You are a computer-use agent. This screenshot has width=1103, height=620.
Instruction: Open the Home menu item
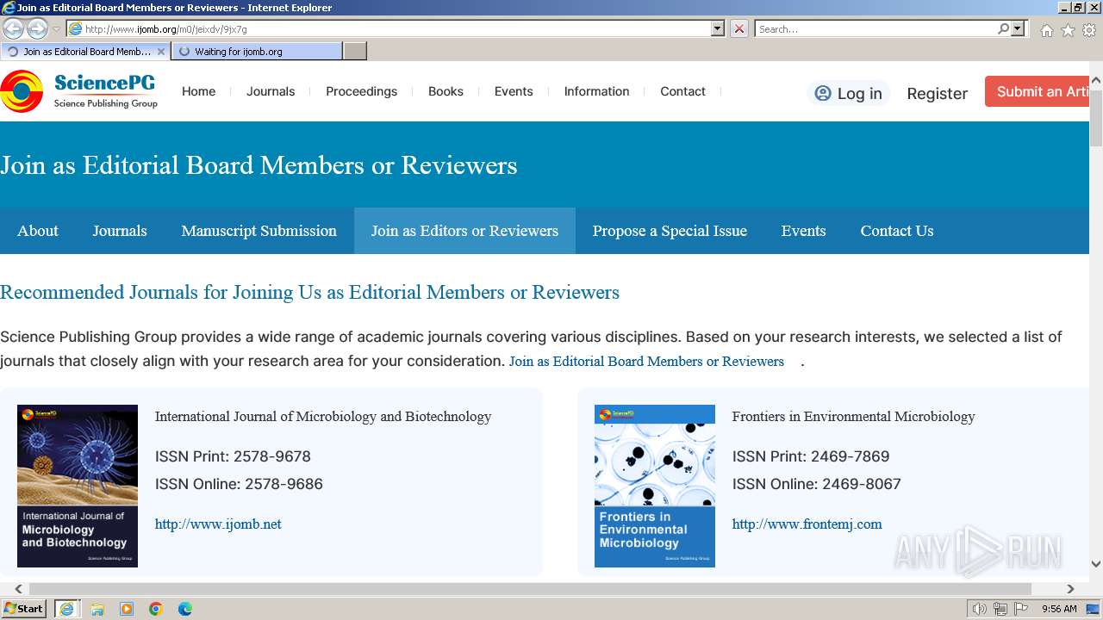point(198,91)
